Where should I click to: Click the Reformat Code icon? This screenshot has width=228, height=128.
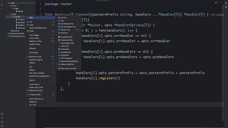(28, 57)
